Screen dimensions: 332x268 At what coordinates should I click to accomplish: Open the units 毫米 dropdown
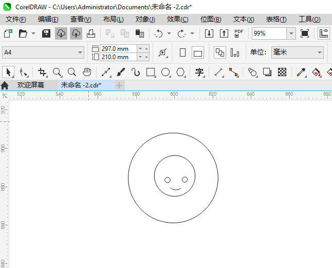click(319, 52)
